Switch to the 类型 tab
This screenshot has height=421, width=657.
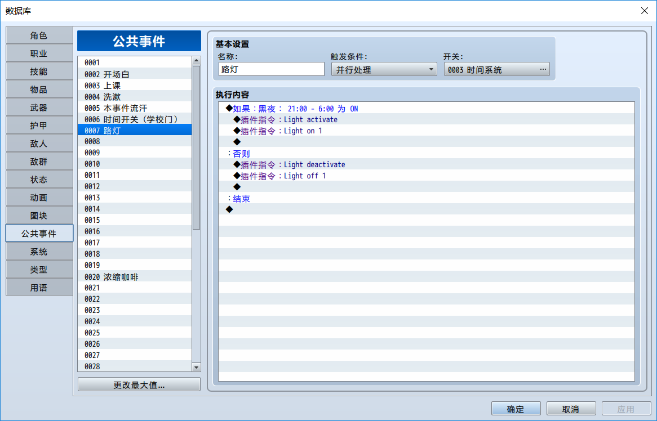(x=39, y=270)
